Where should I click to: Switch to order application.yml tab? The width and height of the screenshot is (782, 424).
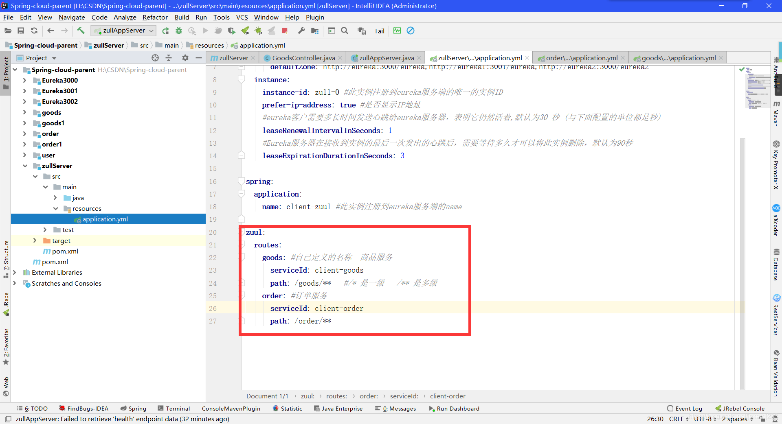(581, 58)
